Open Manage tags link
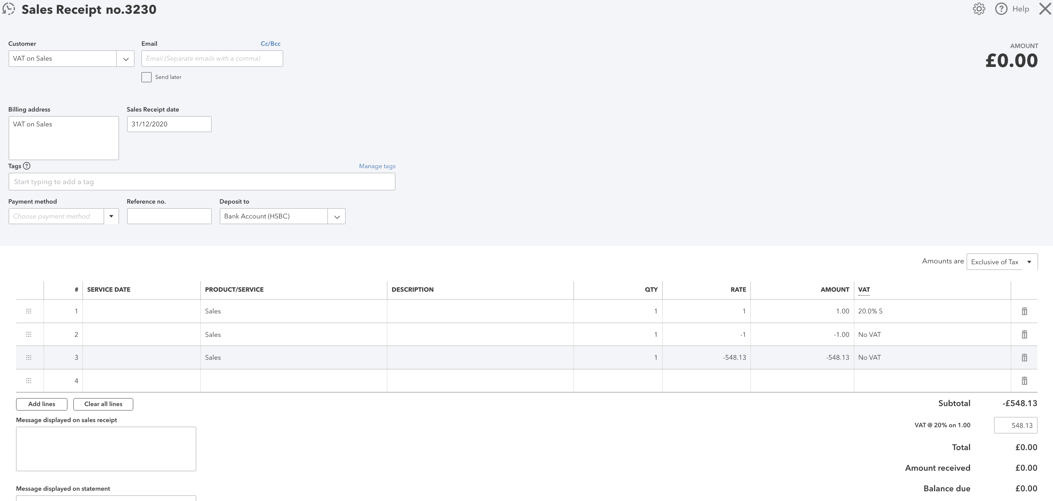Viewport: 1053px width, 501px height. 377,166
